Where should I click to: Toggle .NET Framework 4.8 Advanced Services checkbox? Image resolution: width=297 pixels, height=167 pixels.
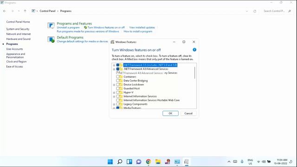click(x=118, y=69)
